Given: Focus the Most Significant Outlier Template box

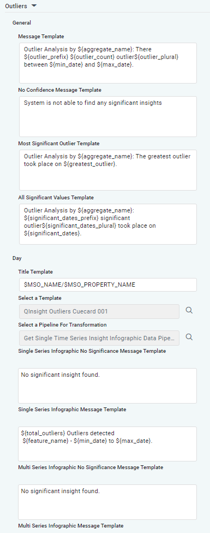Looking at the screenshot, I should (108, 170).
